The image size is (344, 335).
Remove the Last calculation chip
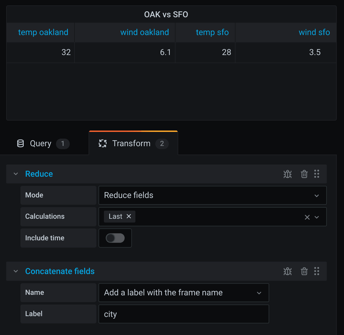[x=129, y=216]
